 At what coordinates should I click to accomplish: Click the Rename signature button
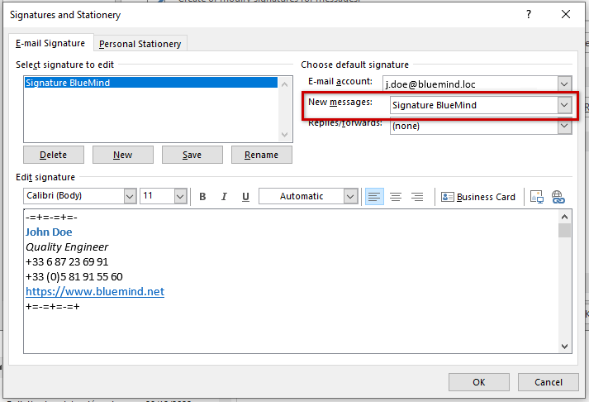coord(262,155)
